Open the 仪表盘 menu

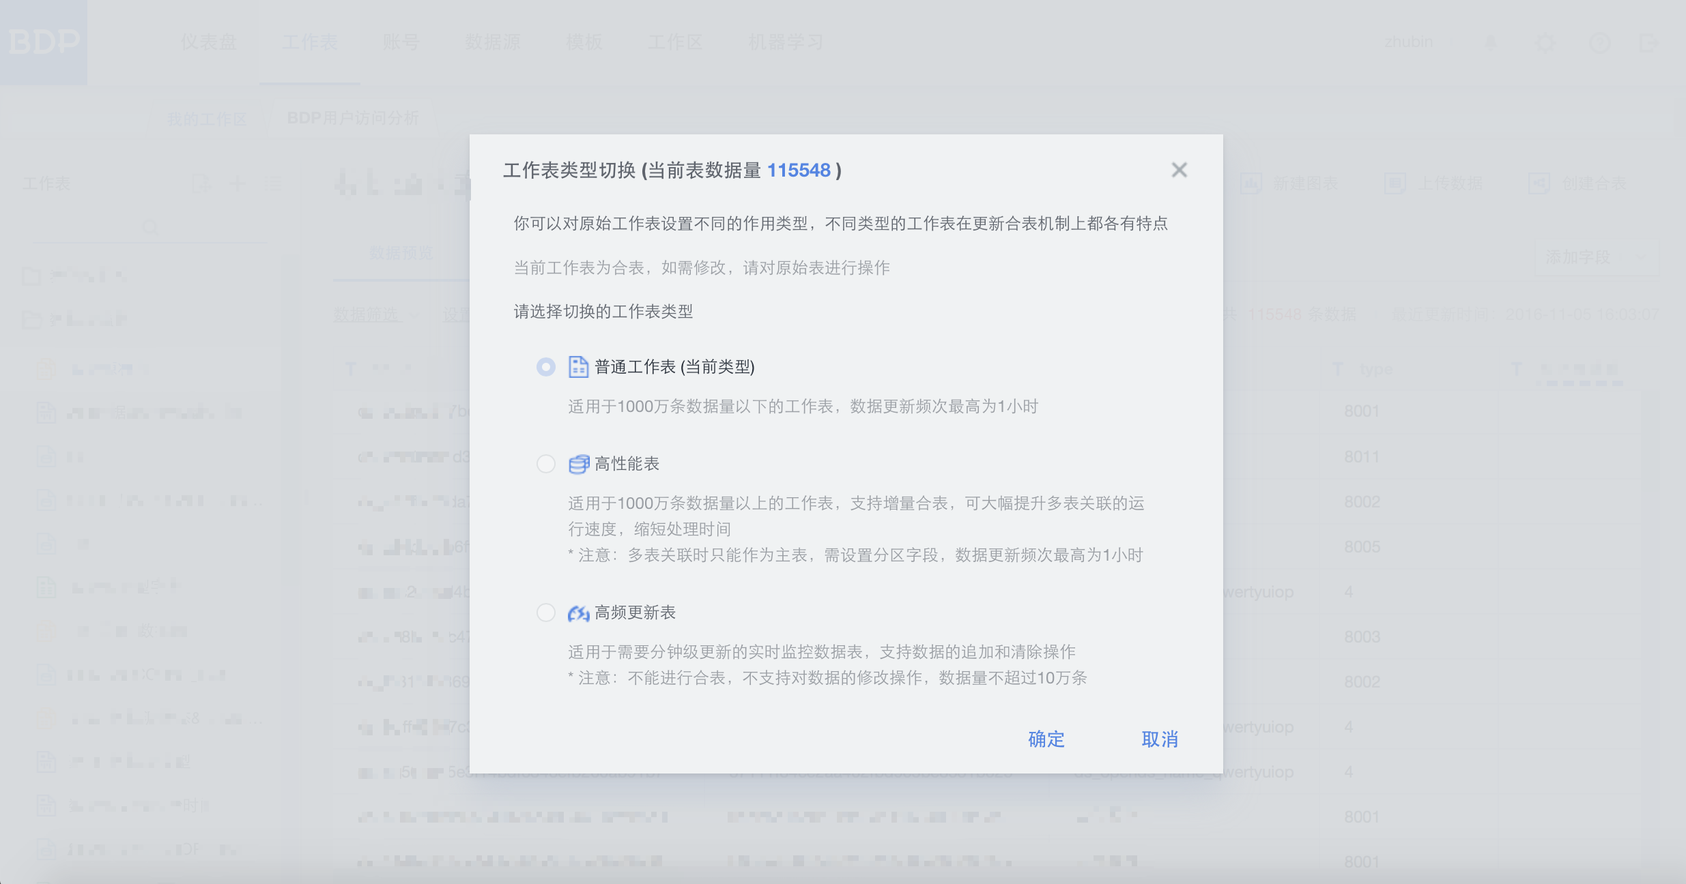209,42
